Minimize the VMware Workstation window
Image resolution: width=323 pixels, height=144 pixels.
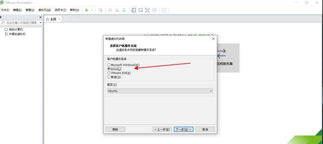pyautogui.click(x=296, y=2)
